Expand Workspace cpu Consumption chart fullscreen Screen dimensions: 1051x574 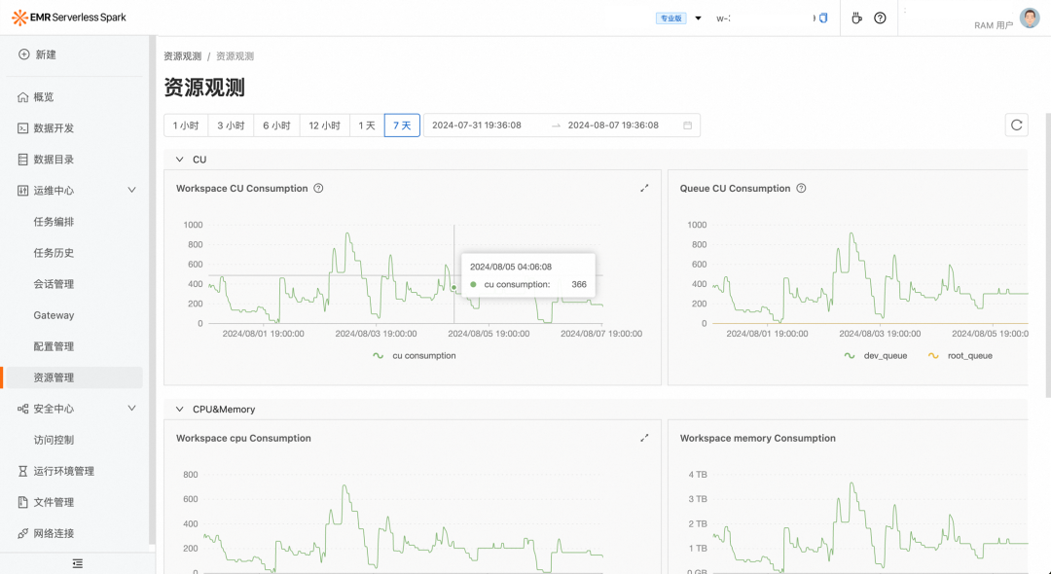pos(644,438)
